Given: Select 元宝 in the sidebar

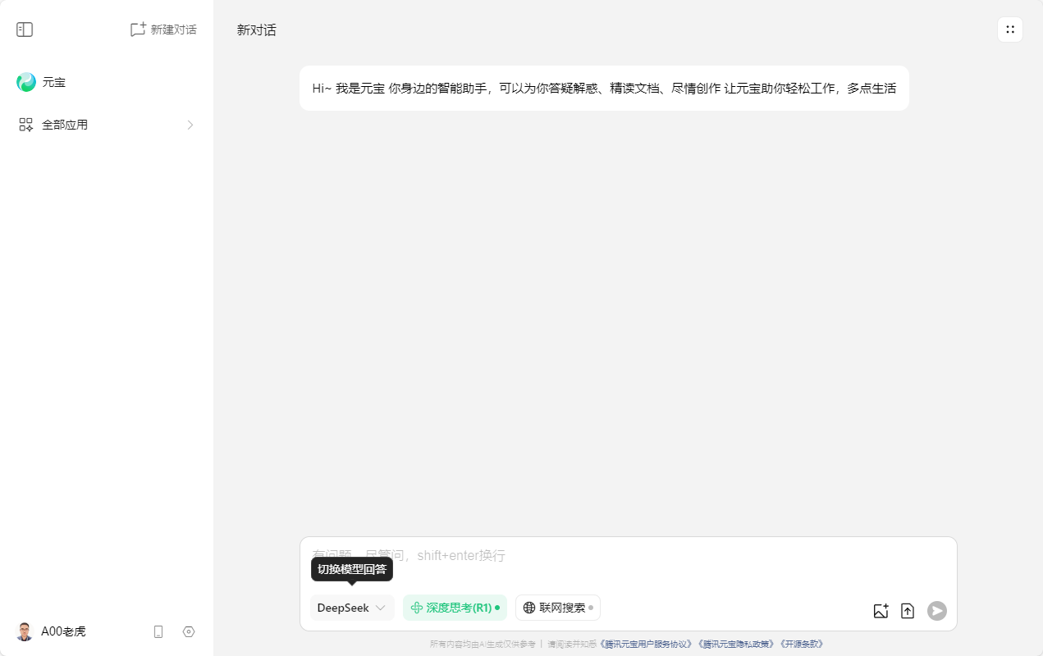Looking at the screenshot, I should [54, 82].
